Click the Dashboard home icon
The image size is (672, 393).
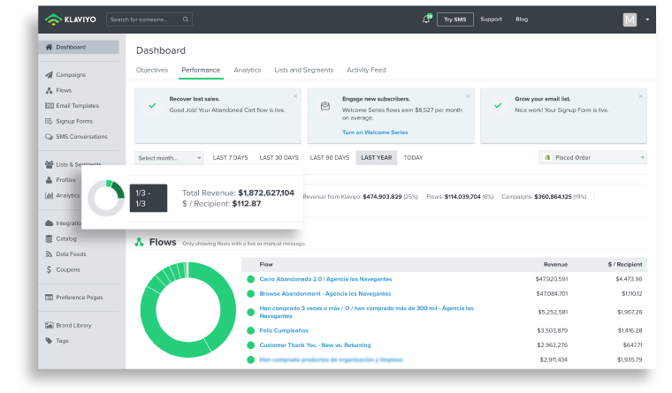[49, 47]
